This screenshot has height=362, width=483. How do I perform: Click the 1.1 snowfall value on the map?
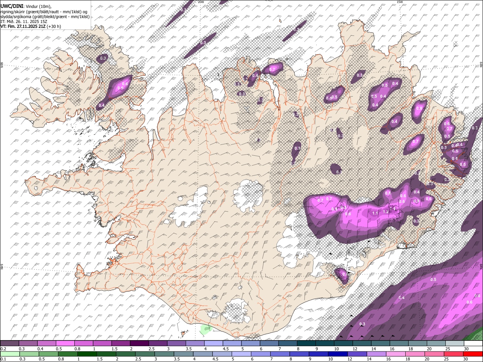coord(375,213)
